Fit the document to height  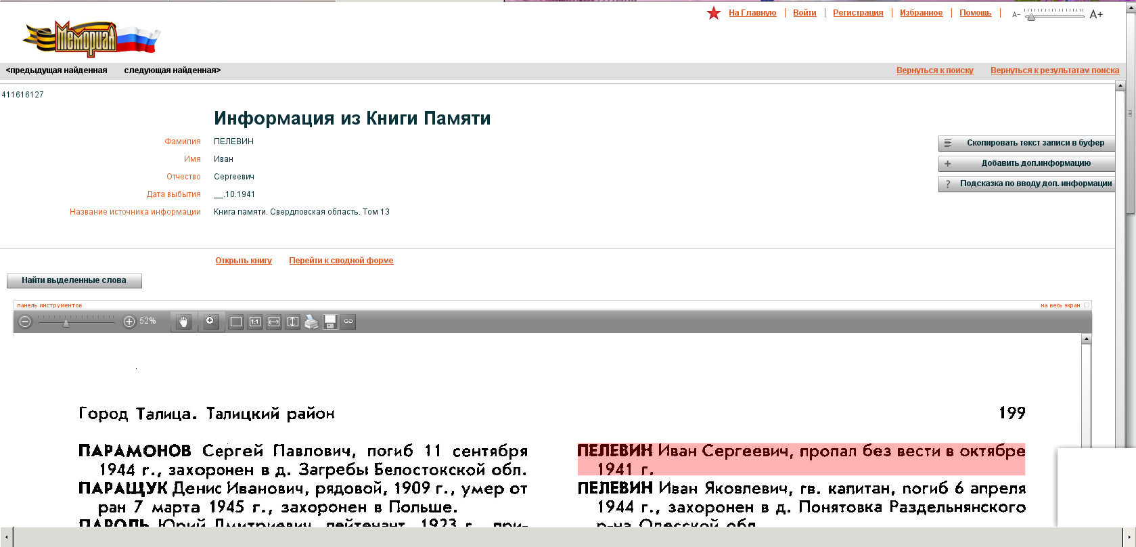pos(293,322)
